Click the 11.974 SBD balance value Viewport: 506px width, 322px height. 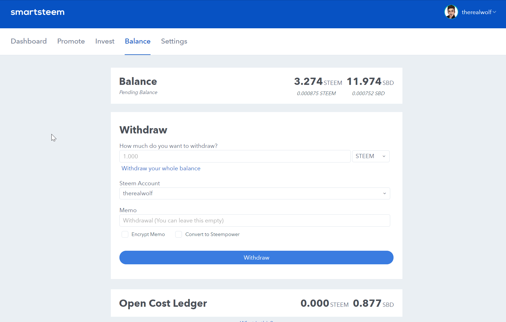(370, 82)
